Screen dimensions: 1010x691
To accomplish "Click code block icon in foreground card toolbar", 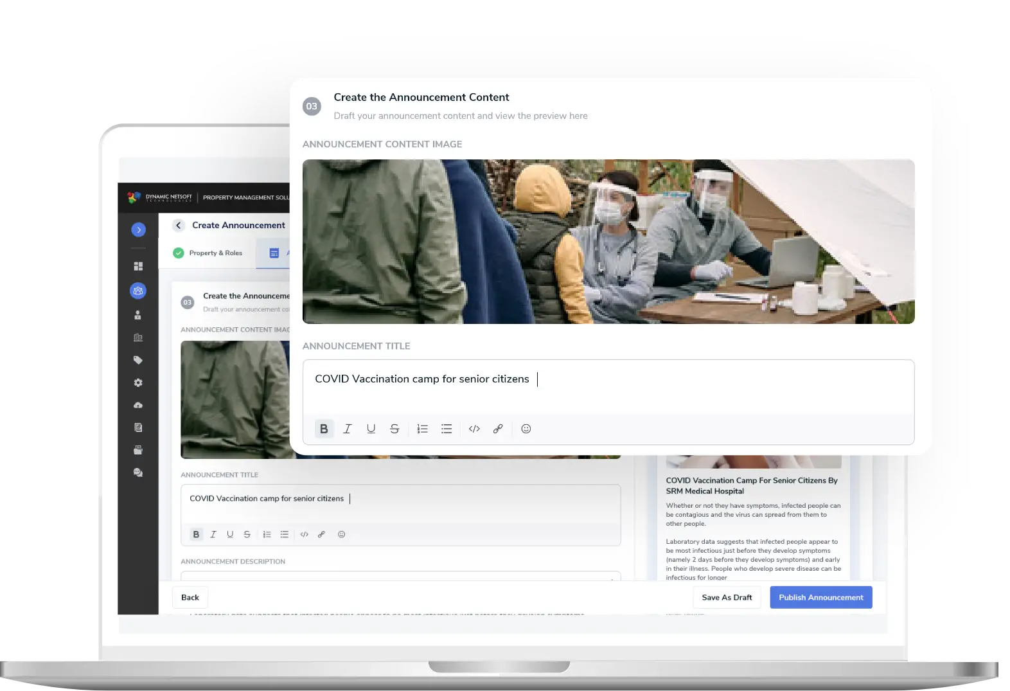I will pyautogui.click(x=474, y=429).
